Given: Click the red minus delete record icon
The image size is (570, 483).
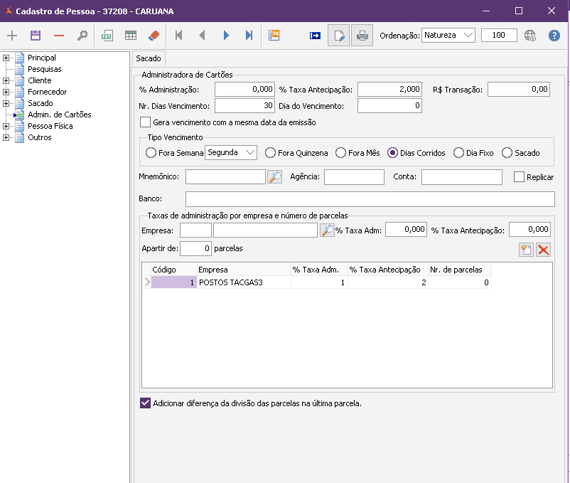Looking at the screenshot, I should [58, 36].
